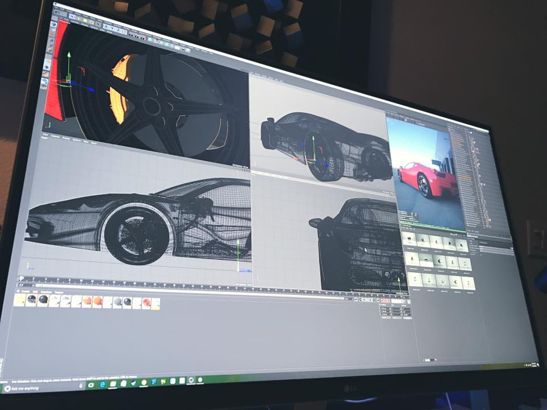This screenshot has width=547, height=410.
Task: Click the Cortana microphone icon
Action: coord(80,386)
